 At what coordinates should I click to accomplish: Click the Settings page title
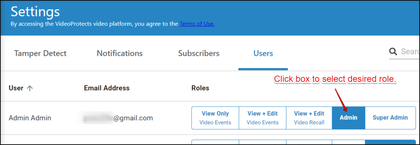[35, 12]
